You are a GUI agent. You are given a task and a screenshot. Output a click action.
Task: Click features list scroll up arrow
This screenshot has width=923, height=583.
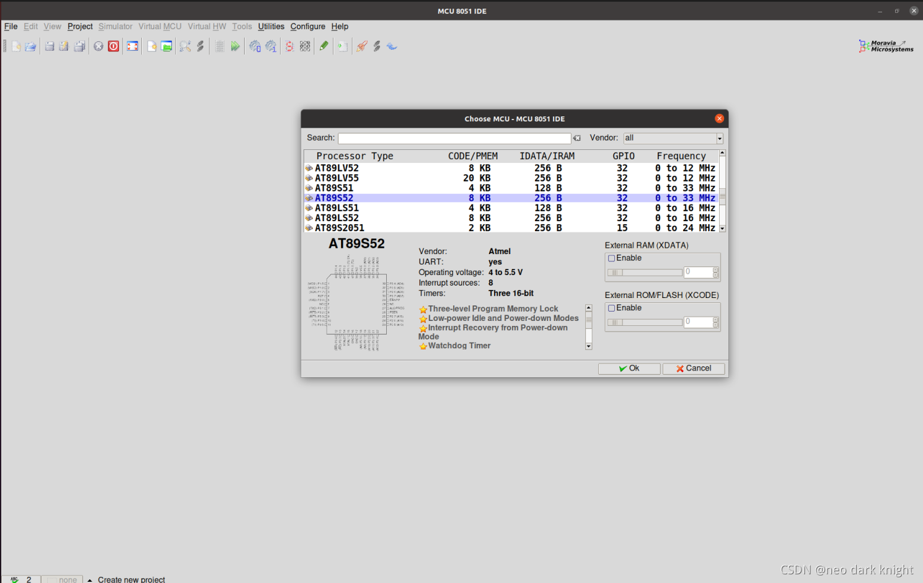tap(589, 308)
